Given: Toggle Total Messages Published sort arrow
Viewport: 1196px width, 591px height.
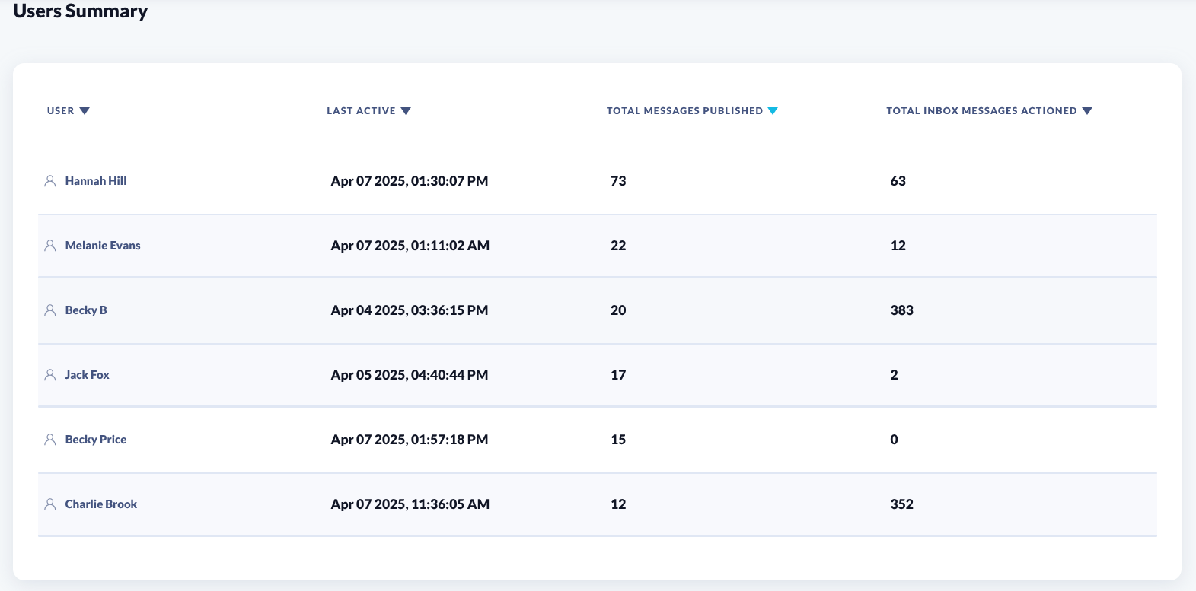Looking at the screenshot, I should click(x=773, y=111).
